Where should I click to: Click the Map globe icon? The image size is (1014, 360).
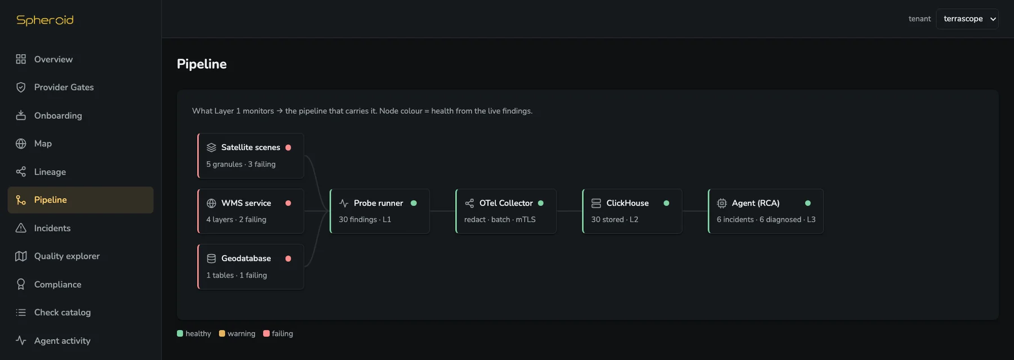21,144
